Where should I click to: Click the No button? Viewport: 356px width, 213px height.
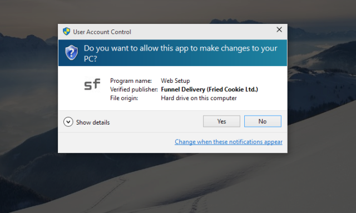click(x=263, y=121)
